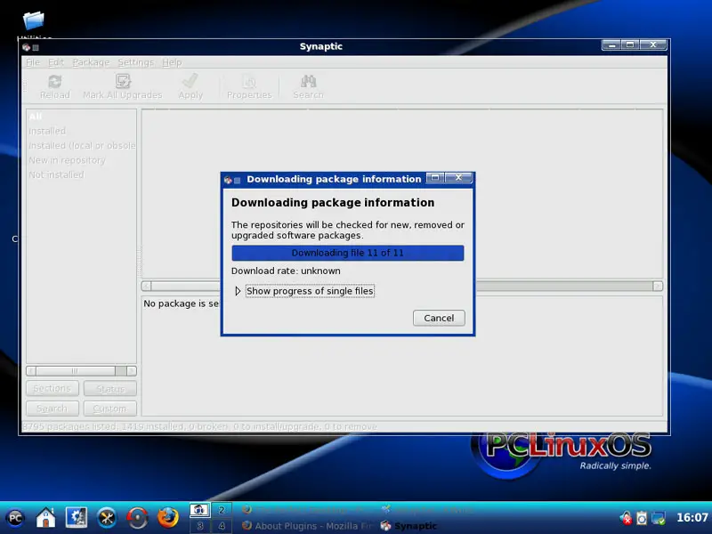Click the Sections button
This screenshot has height=534, width=712.
53,389
